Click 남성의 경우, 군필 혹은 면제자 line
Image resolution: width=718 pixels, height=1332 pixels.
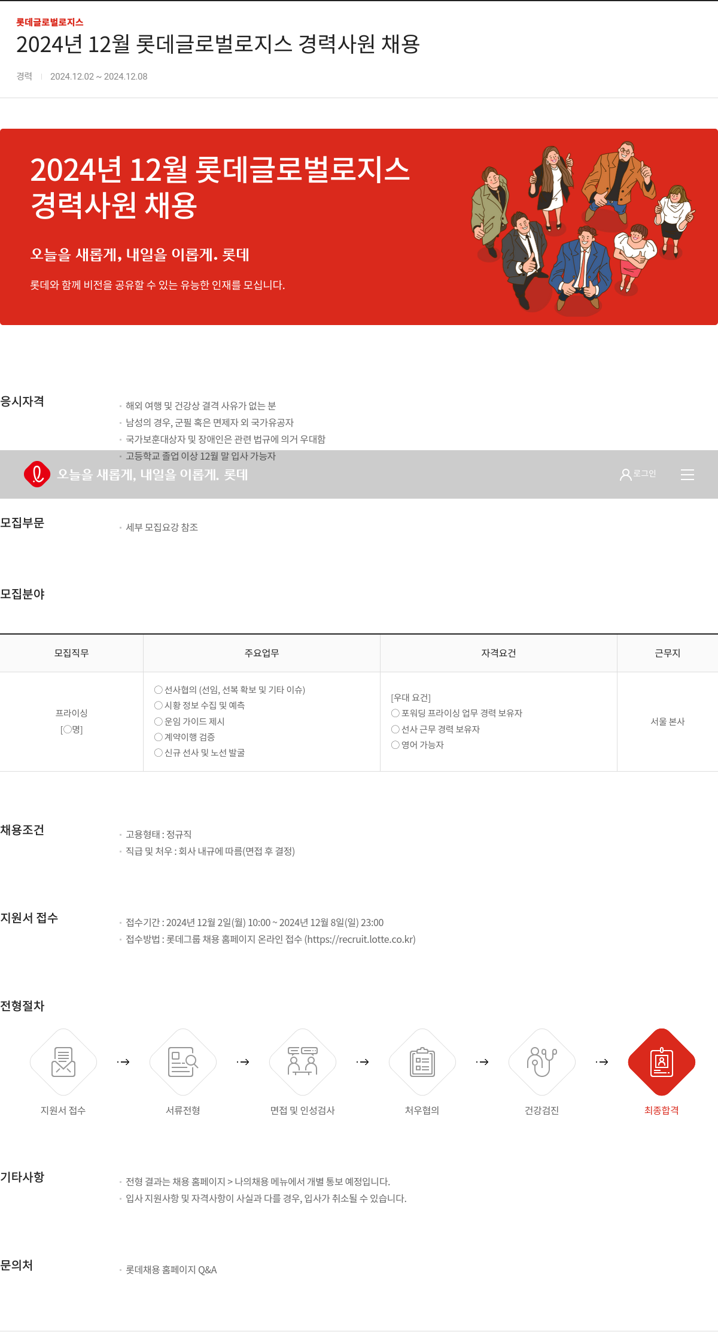click(x=209, y=423)
